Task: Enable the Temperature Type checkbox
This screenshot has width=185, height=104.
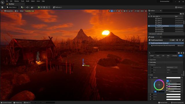Action: click(x=152, y=67)
